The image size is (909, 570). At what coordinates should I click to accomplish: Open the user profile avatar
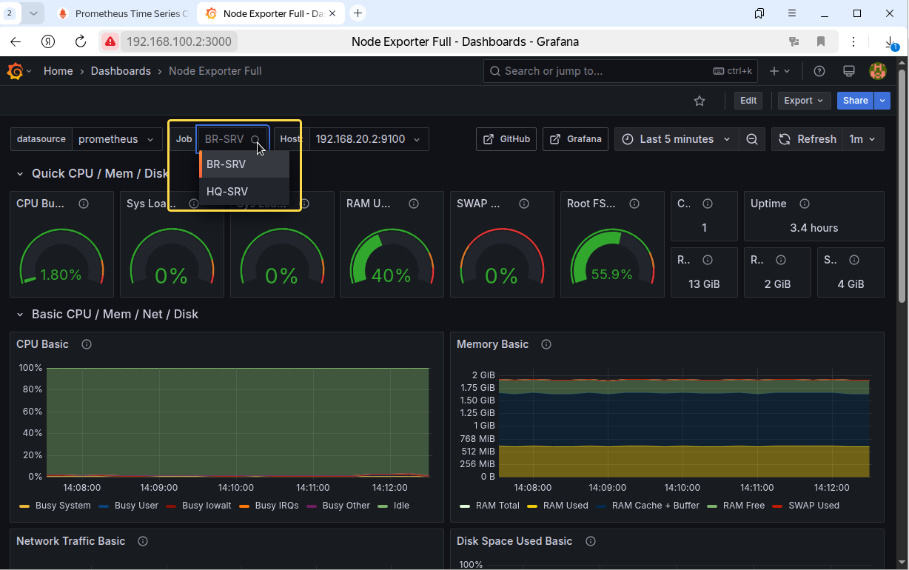878,71
